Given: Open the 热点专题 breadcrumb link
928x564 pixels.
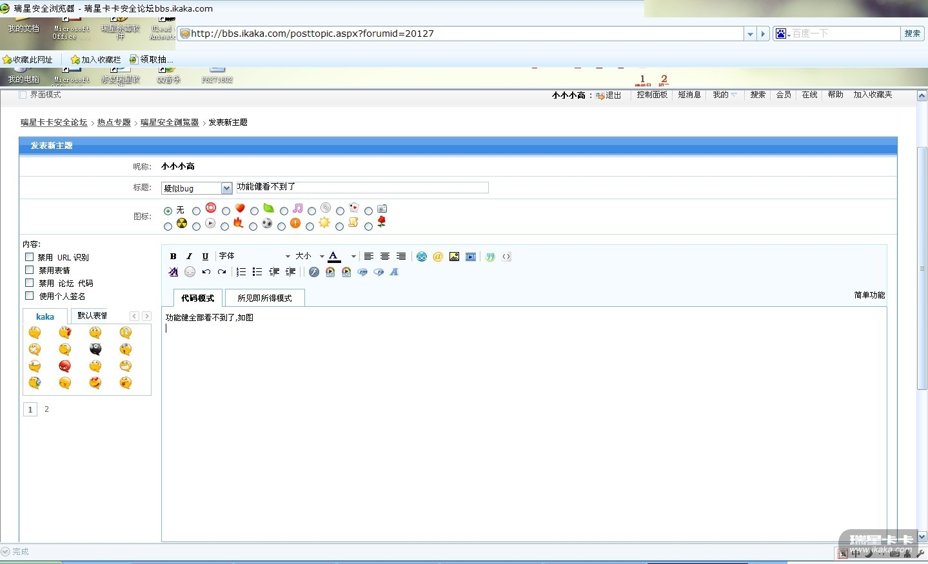Looking at the screenshot, I should (x=114, y=122).
